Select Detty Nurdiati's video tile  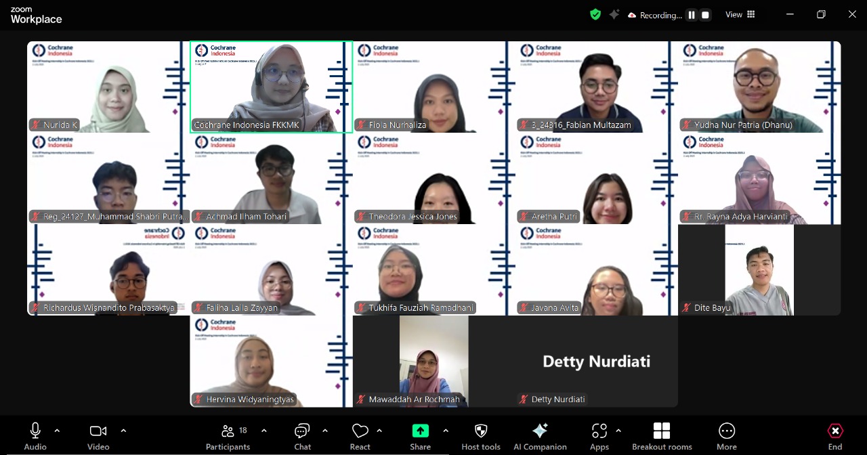click(x=596, y=361)
